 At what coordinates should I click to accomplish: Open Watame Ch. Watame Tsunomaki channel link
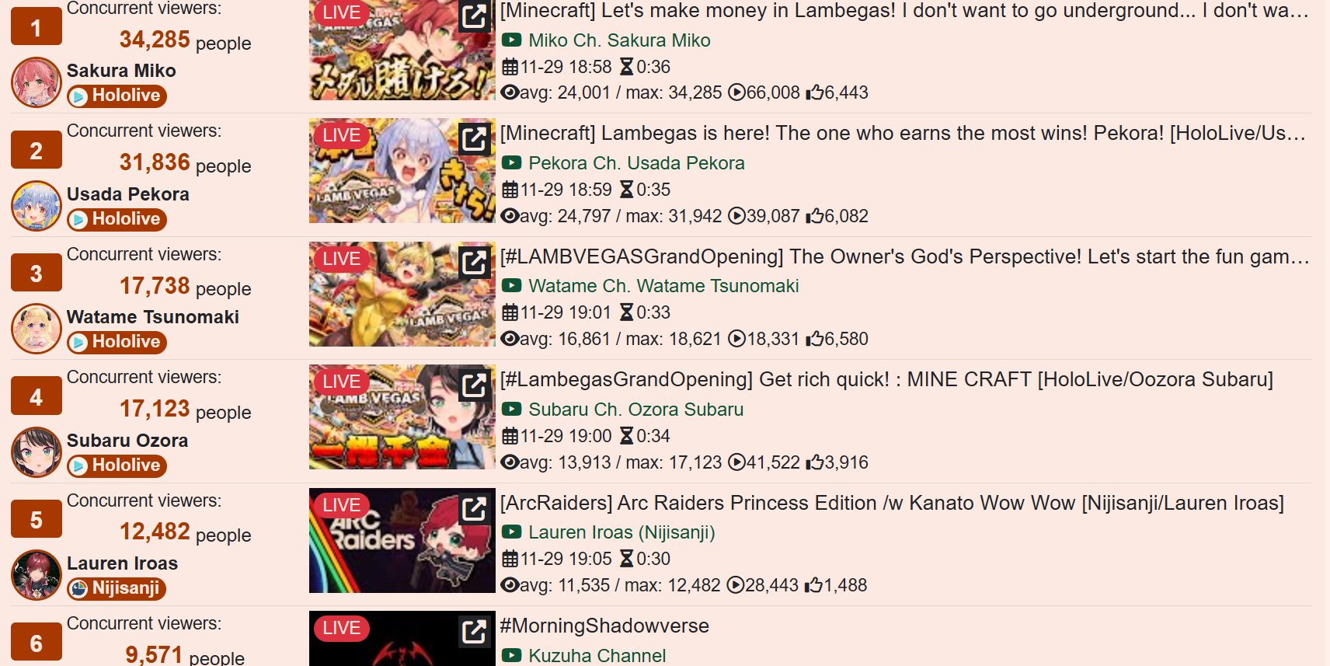[x=663, y=286]
